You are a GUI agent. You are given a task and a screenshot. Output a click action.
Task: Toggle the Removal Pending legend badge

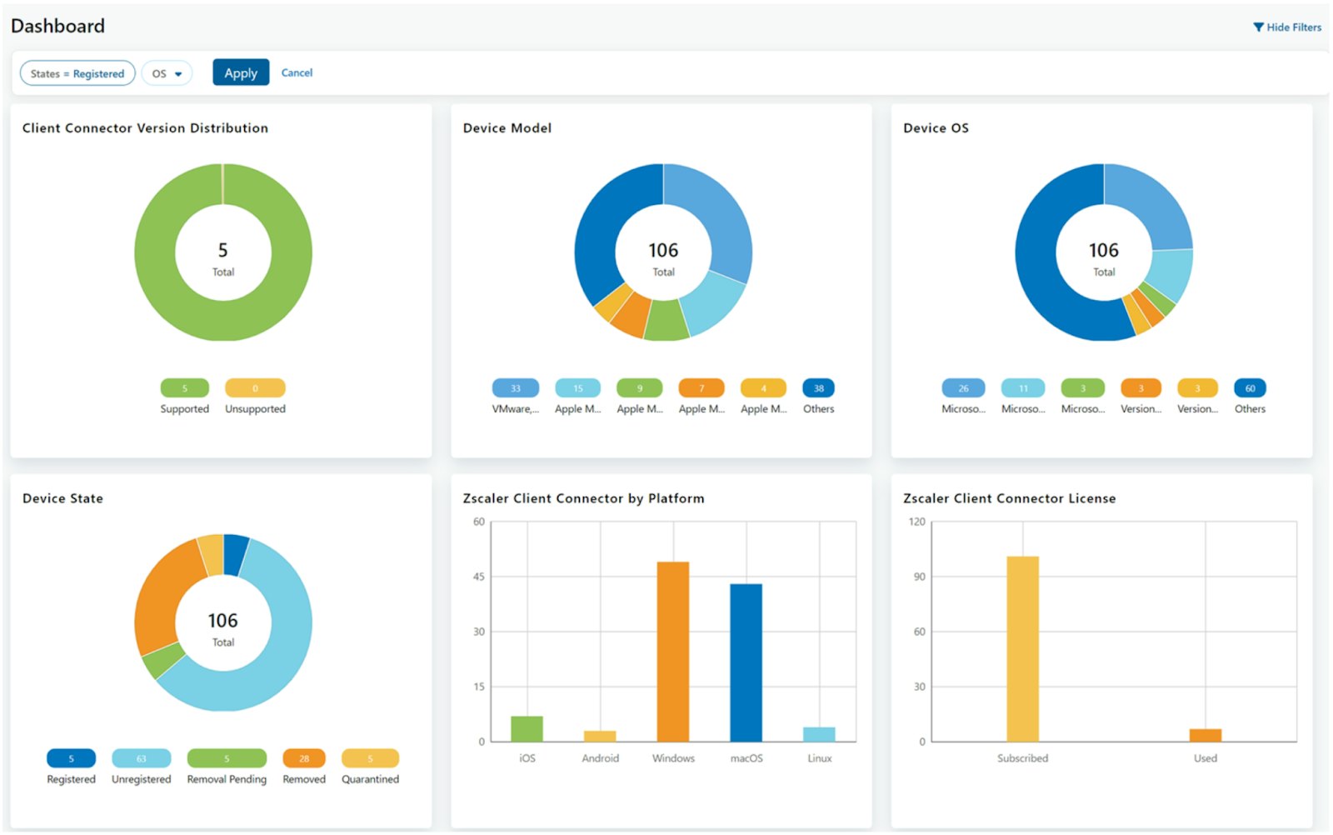tap(226, 758)
